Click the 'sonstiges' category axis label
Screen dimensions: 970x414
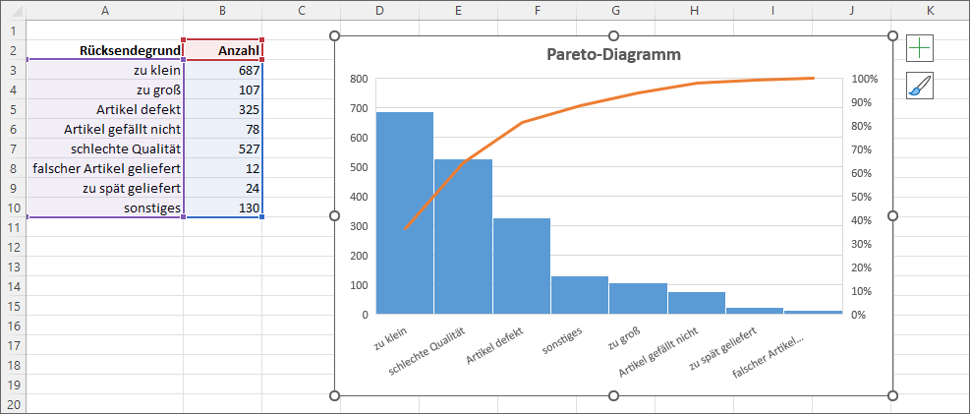click(562, 339)
